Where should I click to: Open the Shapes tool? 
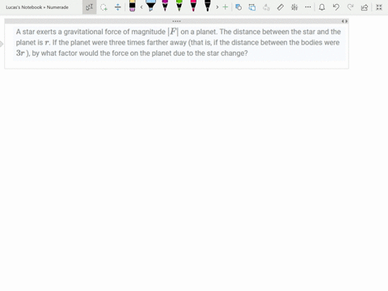coord(238,7)
